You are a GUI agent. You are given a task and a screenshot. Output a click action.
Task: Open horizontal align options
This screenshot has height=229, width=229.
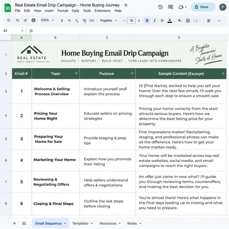(x=208, y=21)
